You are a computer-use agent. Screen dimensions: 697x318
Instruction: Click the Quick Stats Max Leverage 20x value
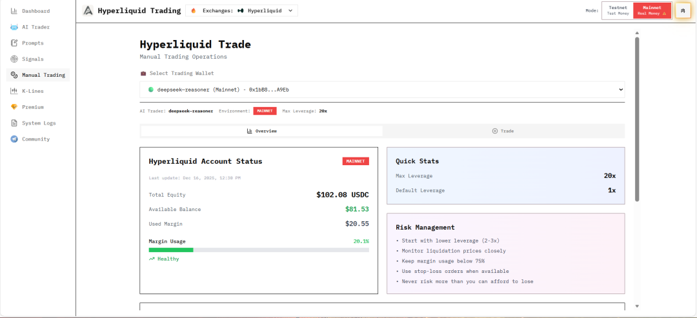(x=610, y=176)
